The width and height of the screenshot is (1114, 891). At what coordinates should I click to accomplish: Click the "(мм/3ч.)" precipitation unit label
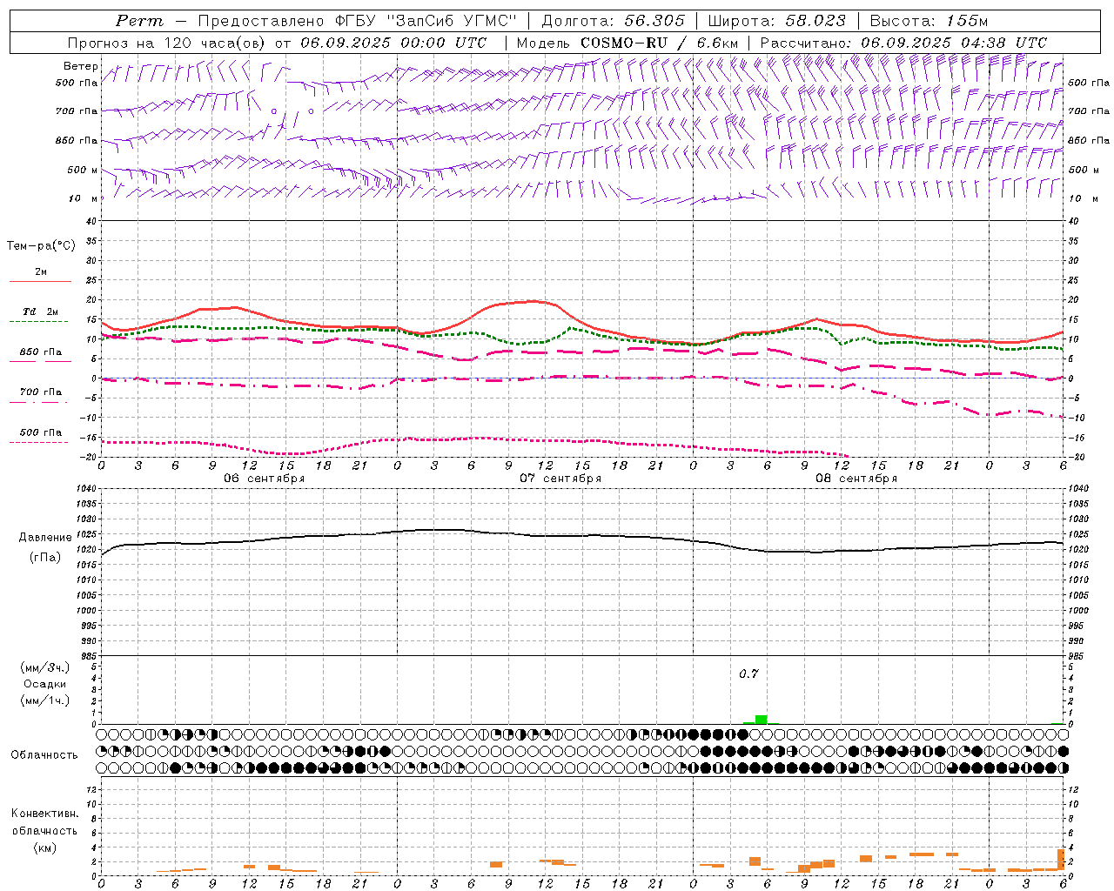click(x=45, y=667)
